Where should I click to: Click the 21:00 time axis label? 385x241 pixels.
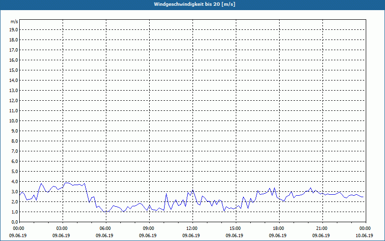click(x=322, y=228)
